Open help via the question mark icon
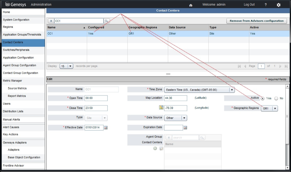This screenshot has width=291, height=172. tap(265, 5)
